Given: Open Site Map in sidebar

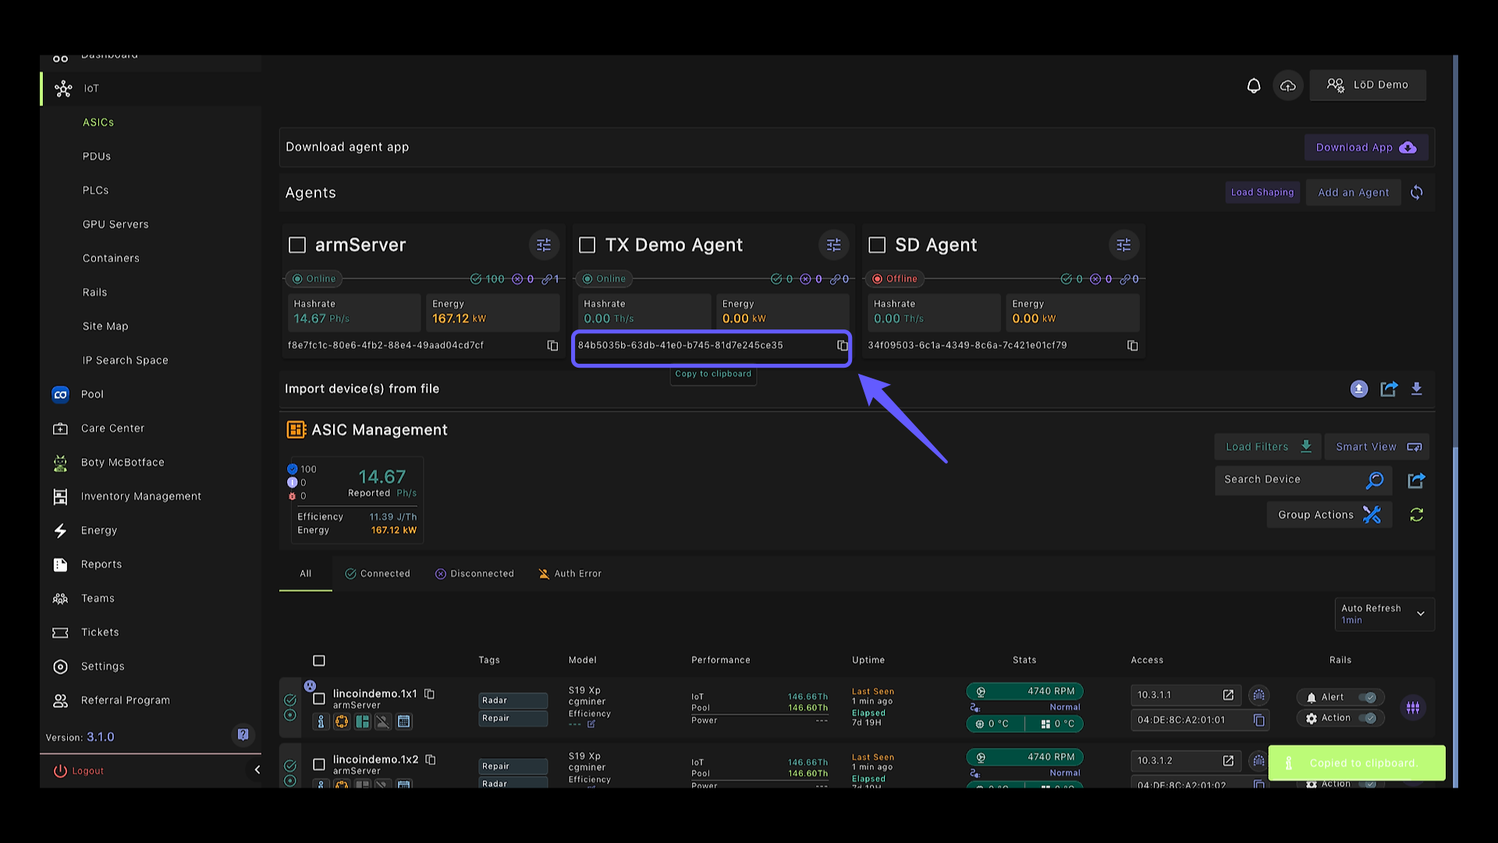Looking at the screenshot, I should tap(105, 326).
